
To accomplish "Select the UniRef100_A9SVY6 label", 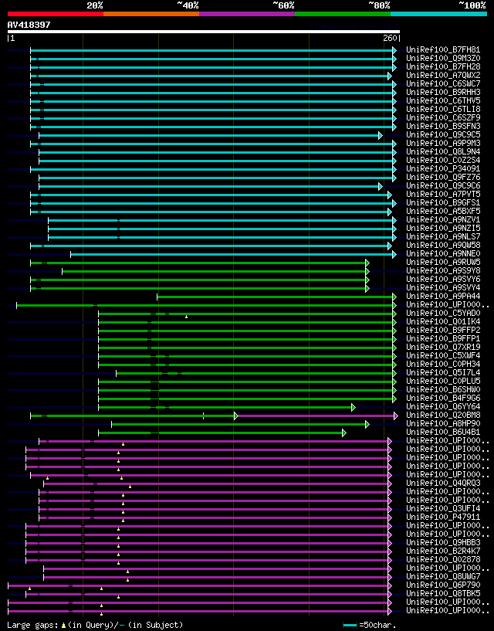I will tap(443, 279).
